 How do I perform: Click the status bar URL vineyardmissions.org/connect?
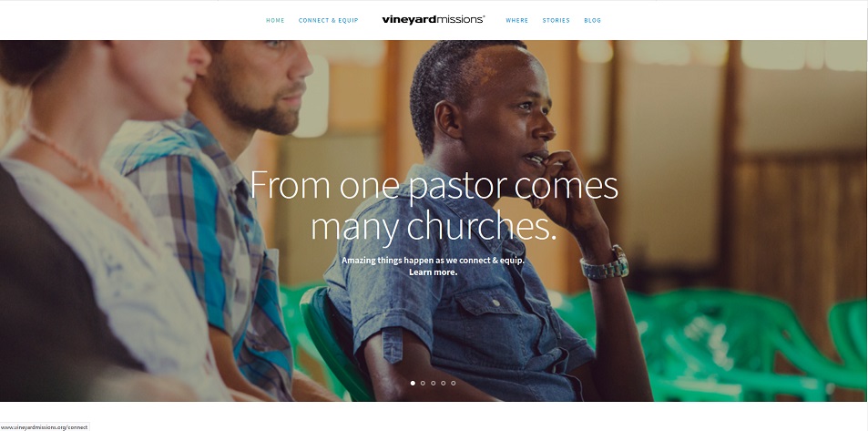[45, 427]
